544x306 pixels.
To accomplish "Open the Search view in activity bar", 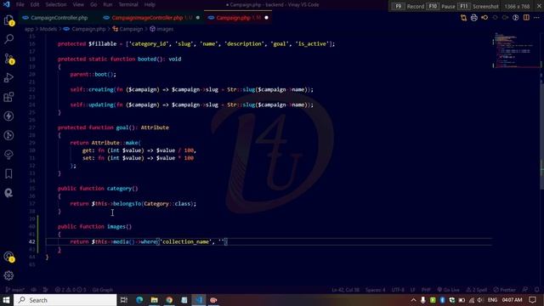I will point(8,39).
